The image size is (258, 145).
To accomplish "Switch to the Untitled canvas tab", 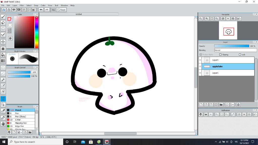I will tap(79, 14).
